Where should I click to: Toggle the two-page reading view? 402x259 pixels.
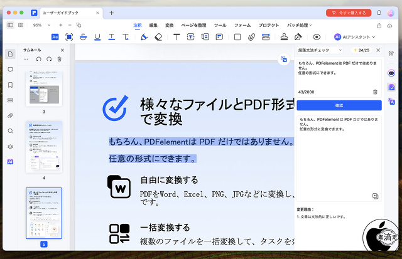[21, 25]
